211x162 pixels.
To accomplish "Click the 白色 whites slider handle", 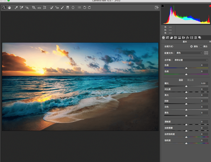I will (186, 110).
